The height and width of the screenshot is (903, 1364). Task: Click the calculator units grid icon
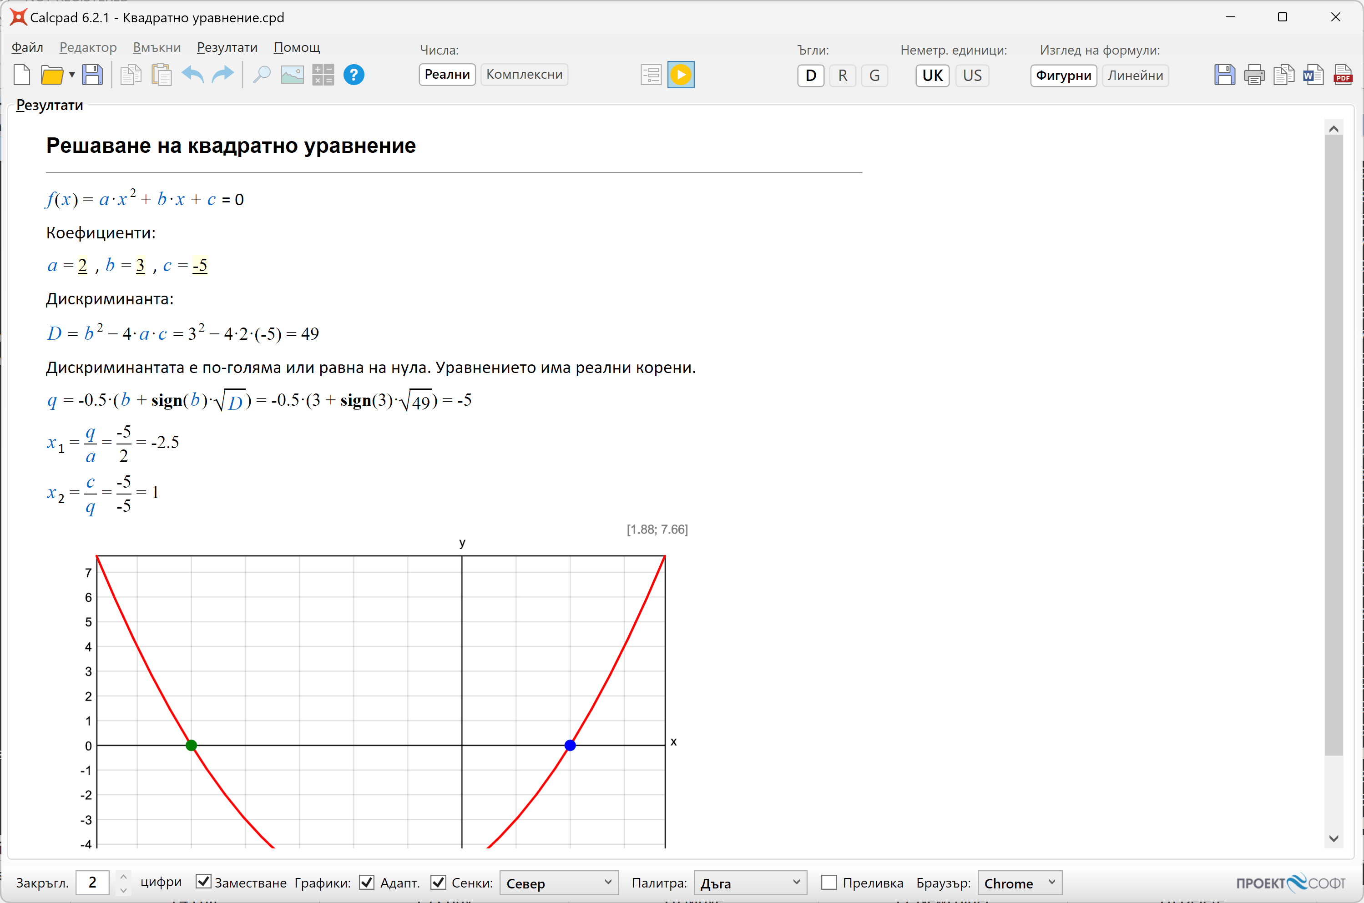(x=323, y=75)
